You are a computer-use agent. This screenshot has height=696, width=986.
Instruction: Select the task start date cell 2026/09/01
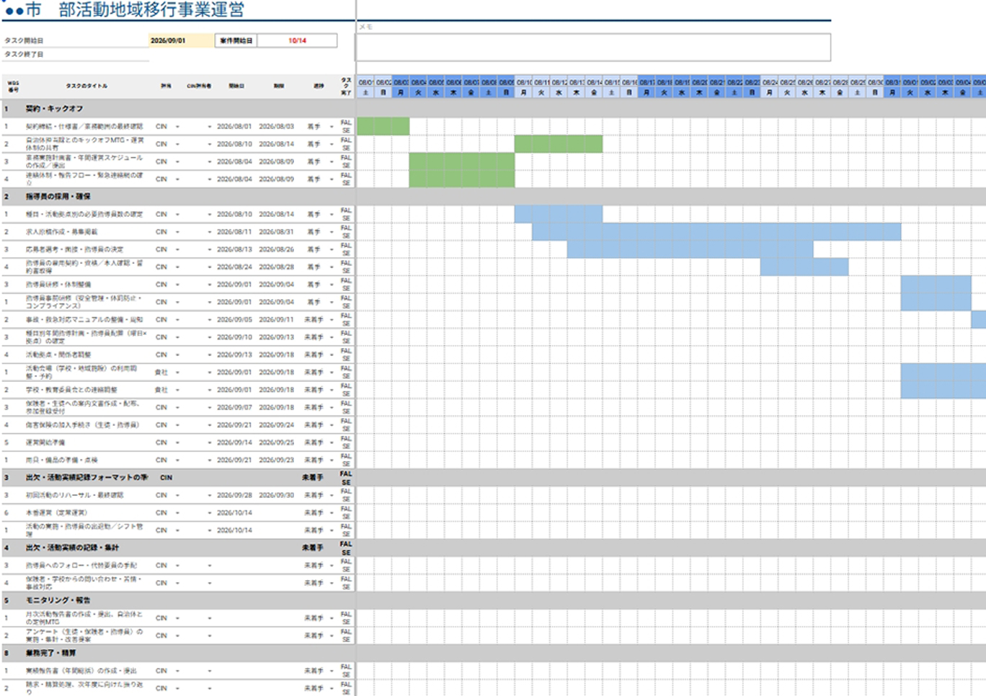point(181,40)
